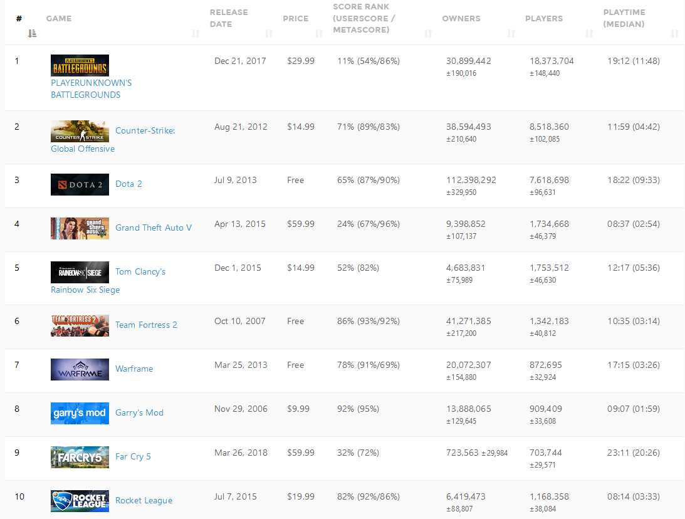Sort by Price column arrows
Image resolution: width=685 pixels, height=519 pixels.
[x=320, y=34]
